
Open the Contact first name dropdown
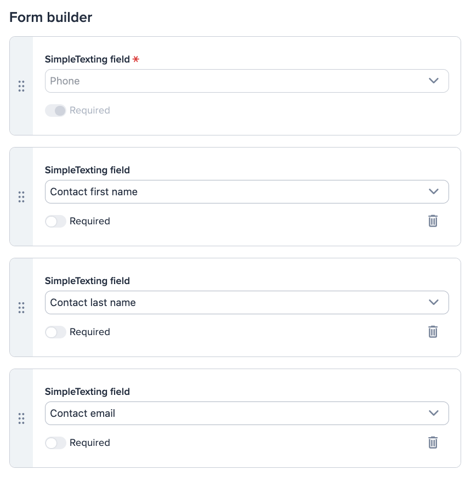click(247, 192)
